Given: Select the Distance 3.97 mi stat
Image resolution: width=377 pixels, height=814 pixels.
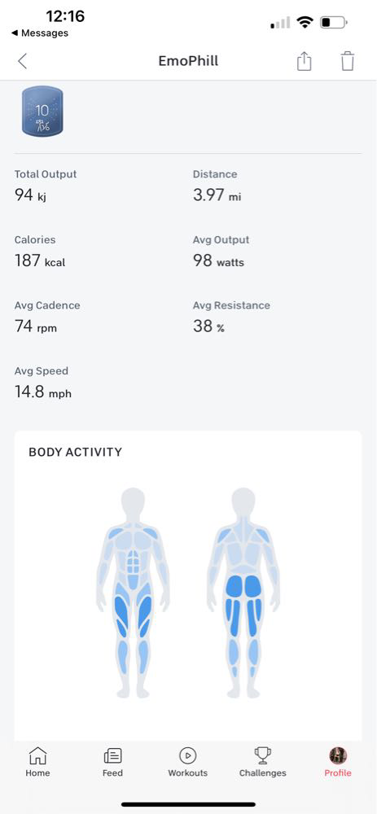Looking at the screenshot, I should point(217,186).
